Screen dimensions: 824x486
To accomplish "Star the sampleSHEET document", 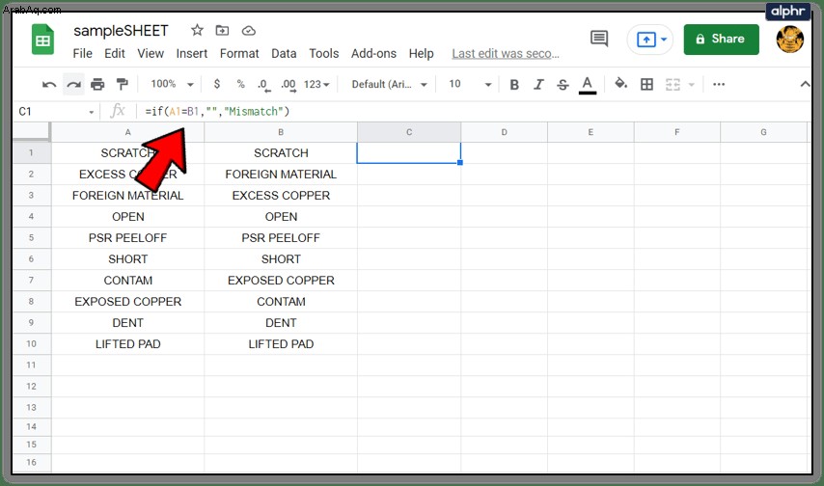I will point(197,31).
